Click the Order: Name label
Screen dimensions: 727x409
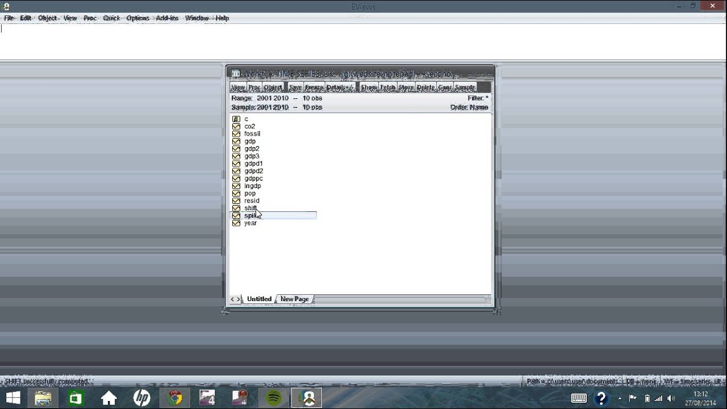pos(469,107)
